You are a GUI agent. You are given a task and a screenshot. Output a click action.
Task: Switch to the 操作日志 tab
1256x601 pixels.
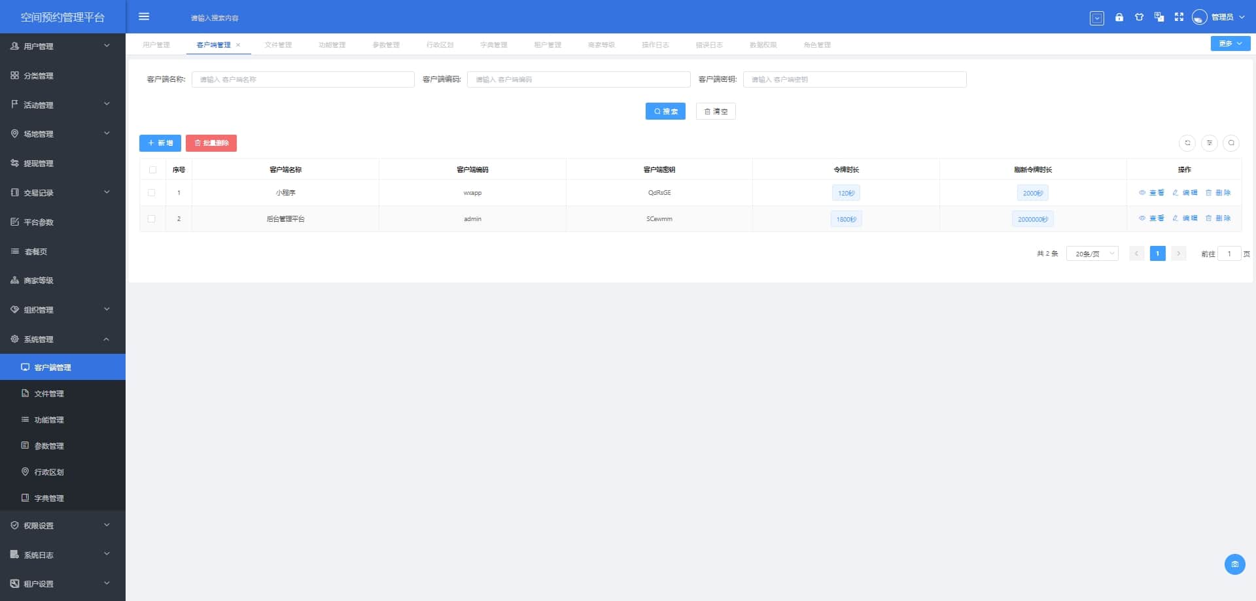pos(655,44)
